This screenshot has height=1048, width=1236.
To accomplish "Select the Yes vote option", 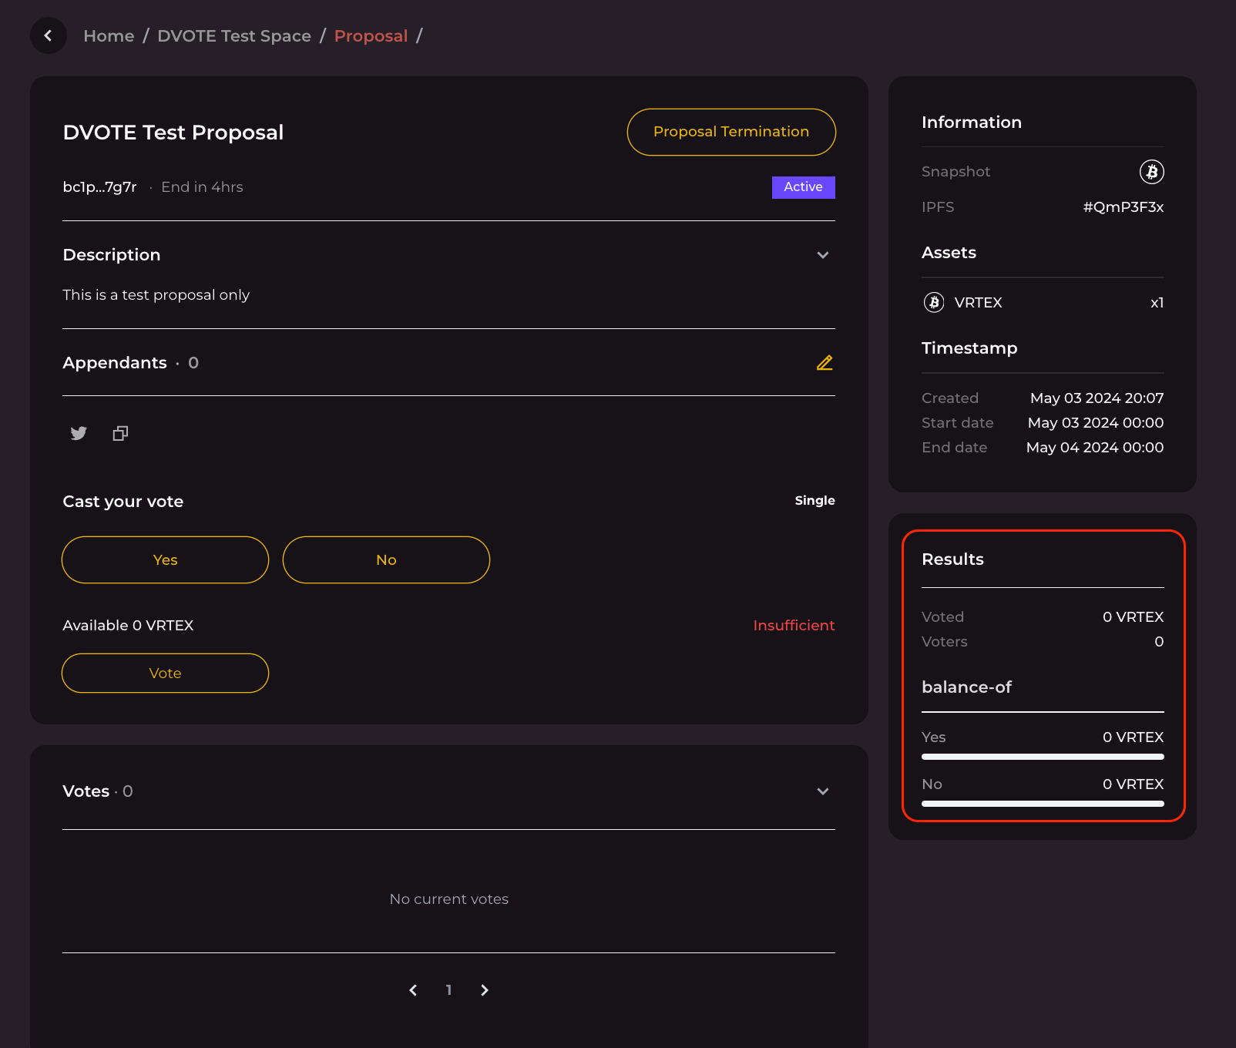I will pos(165,560).
